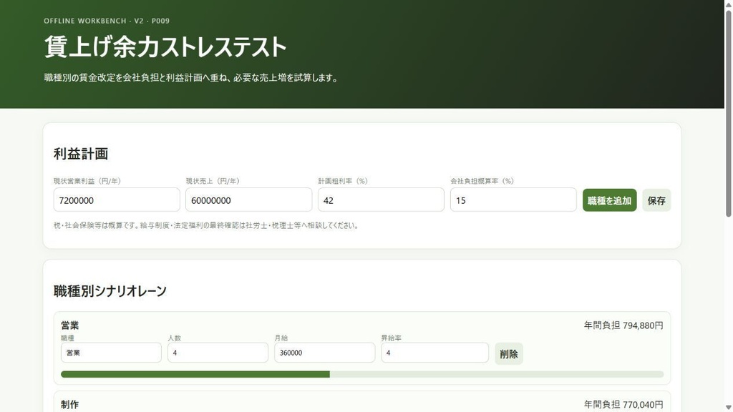Click the 営業 lane burden progress bar
The image size is (733, 412).
(362, 374)
